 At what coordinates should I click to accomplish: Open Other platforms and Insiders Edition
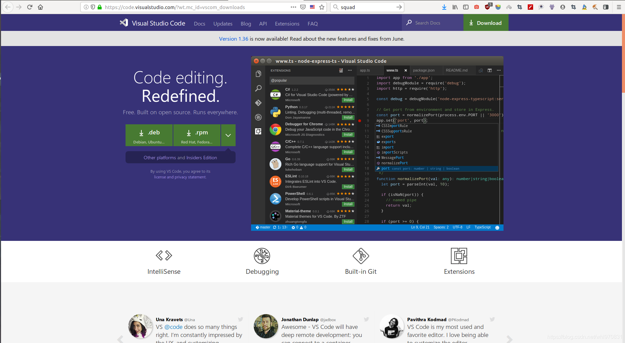[180, 158]
